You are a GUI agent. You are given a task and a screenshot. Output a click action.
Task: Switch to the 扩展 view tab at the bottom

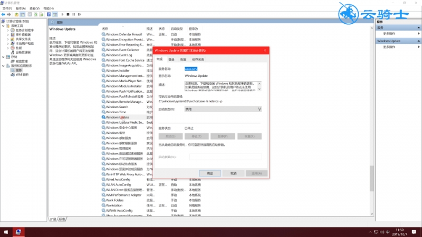[53, 220]
